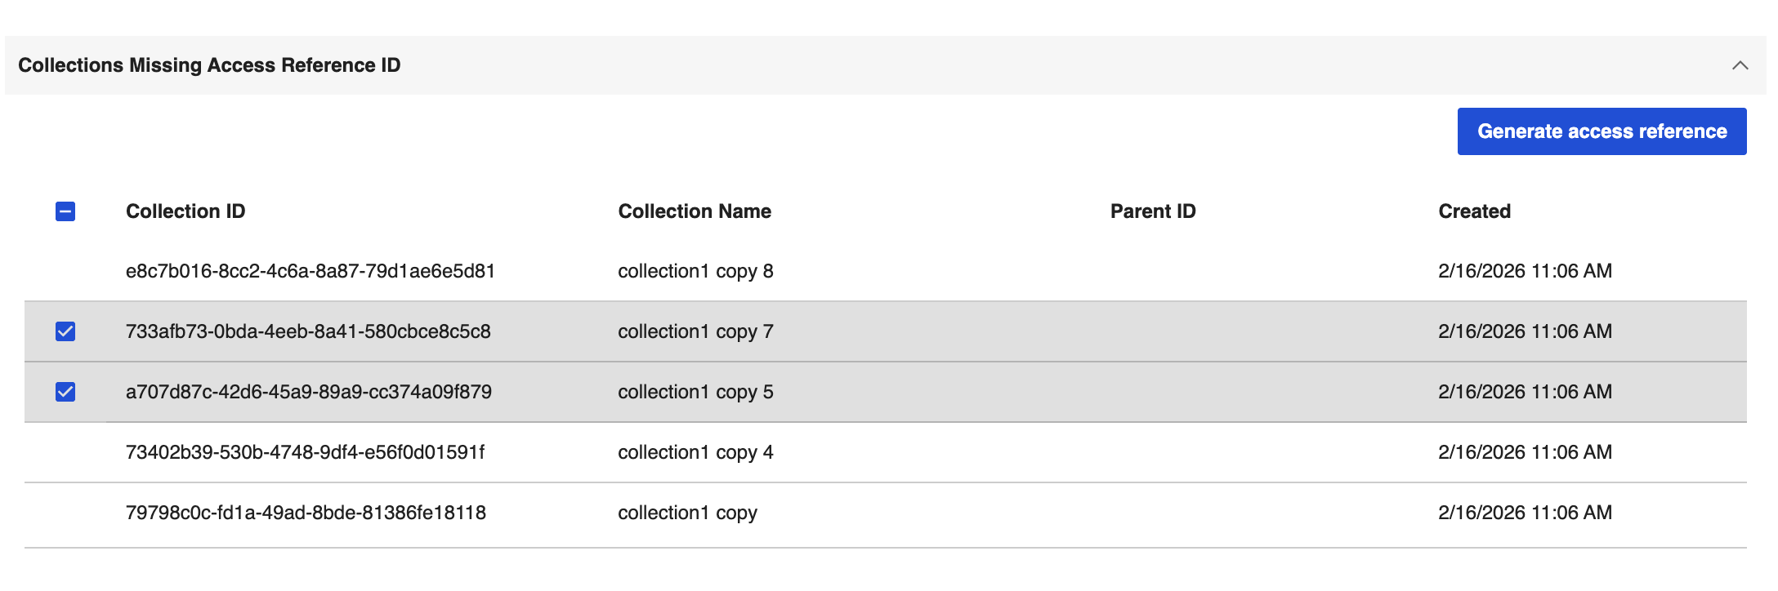Enable the checkbox for collection1 copy
The height and width of the screenshot is (591, 1778).
67,513
